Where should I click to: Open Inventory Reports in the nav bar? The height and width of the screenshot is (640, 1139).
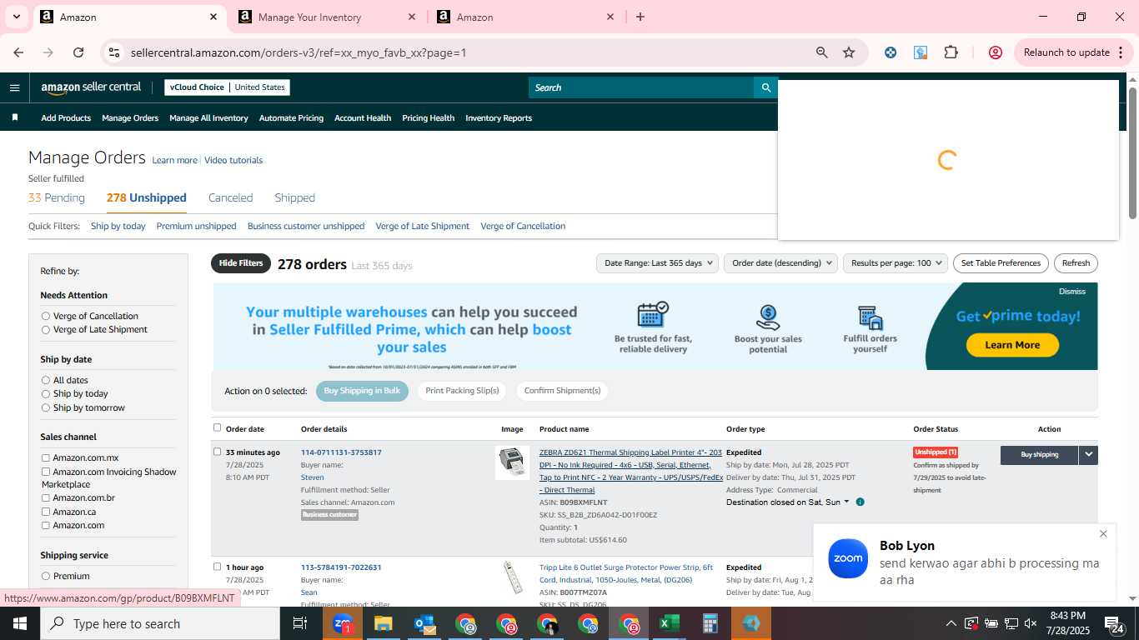click(x=499, y=117)
